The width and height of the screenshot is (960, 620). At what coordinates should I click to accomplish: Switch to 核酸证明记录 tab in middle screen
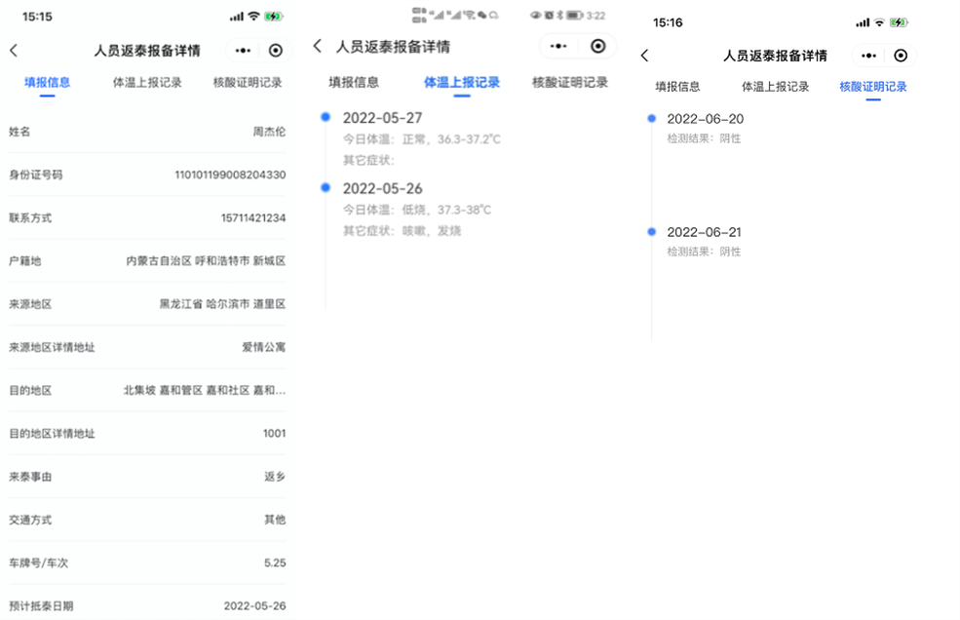pyautogui.click(x=570, y=82)
